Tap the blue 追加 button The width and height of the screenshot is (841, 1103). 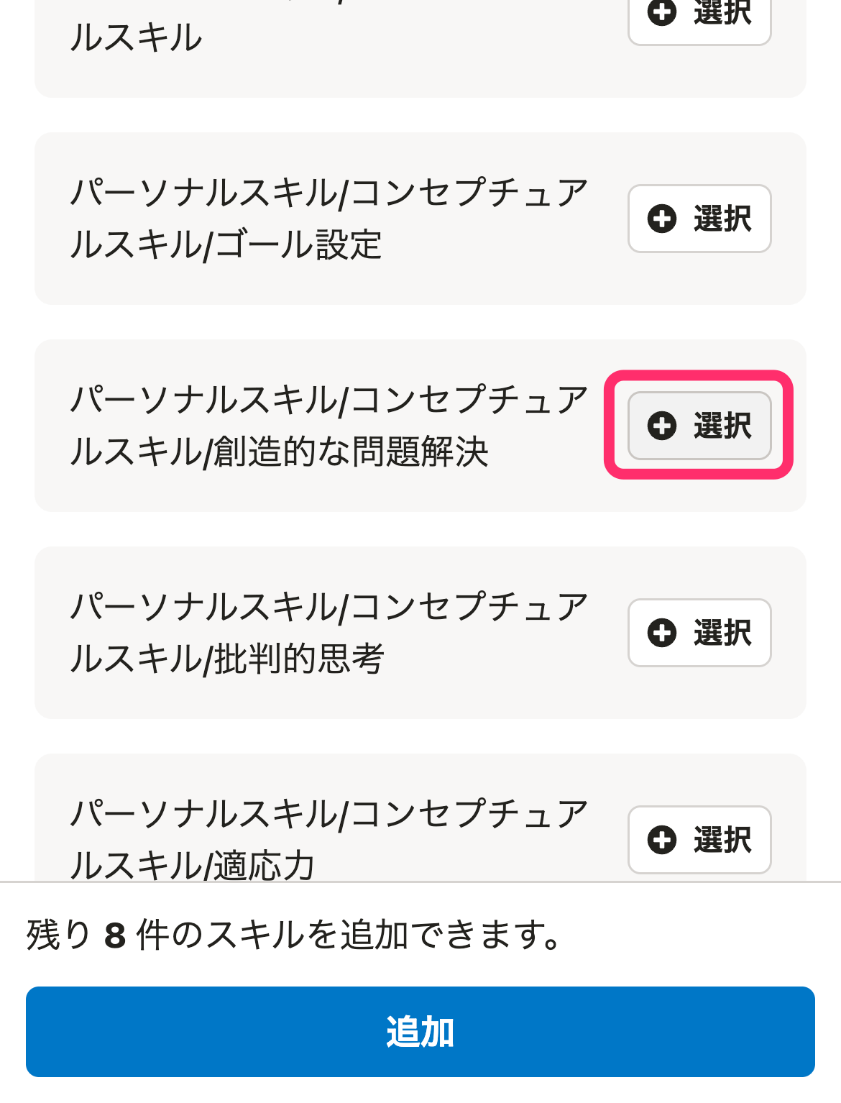420,1032
